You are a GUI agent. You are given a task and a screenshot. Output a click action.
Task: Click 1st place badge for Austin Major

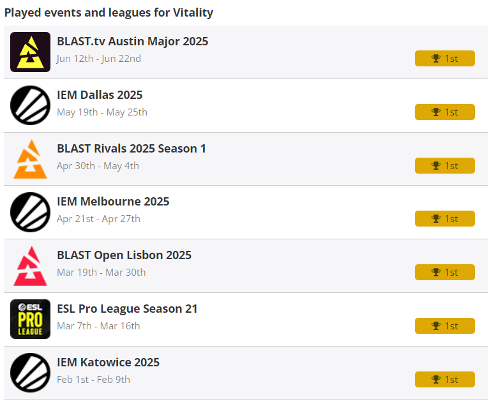(x=444, y=59)
